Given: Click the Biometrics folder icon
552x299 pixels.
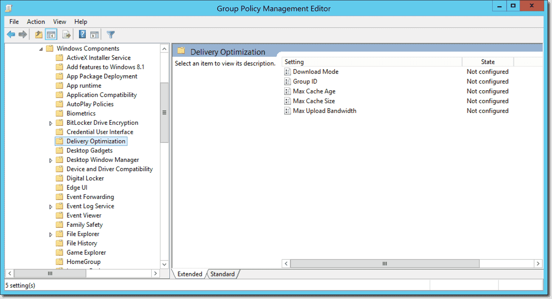Looking at the screenshot, I should pyautogui.click(x=59, y=113).
